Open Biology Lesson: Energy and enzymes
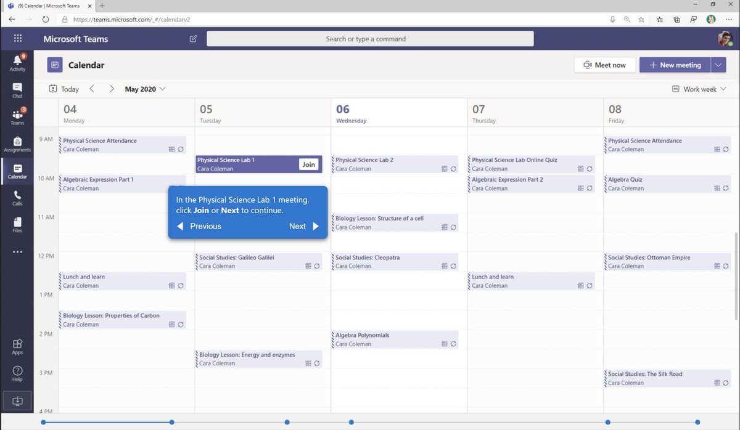The width and height of the screenshot is (740, 430). point(258,359)
